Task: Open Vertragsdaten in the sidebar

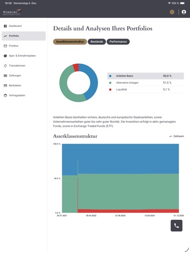Action: (x=24, y=95)
